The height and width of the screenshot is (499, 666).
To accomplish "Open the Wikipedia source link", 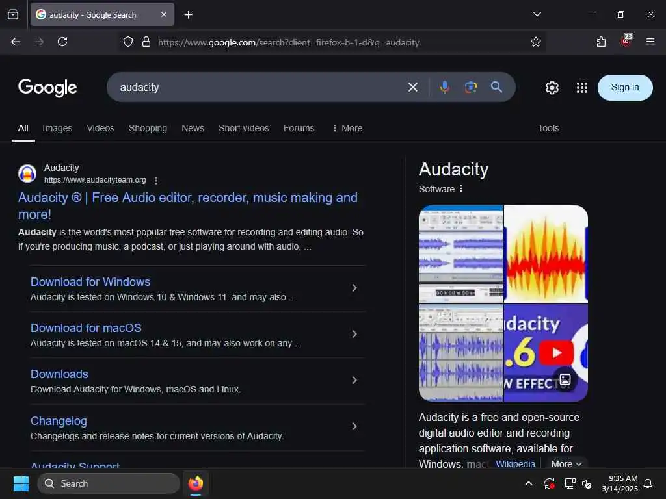I will pyautogui.click(x=515, y=464).
